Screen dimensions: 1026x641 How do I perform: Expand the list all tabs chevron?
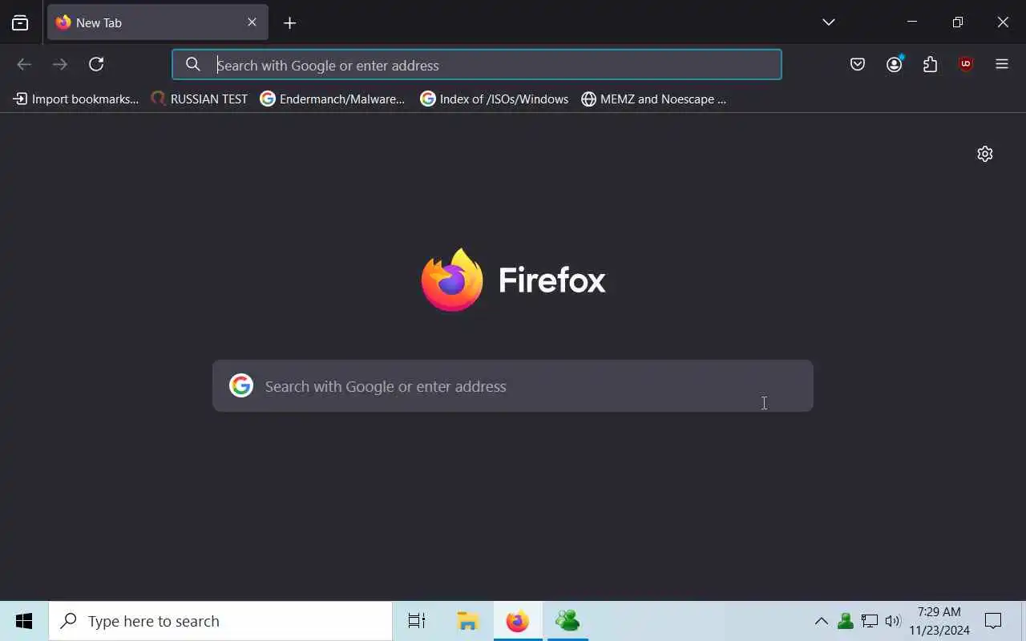click(x=829, y=22)
